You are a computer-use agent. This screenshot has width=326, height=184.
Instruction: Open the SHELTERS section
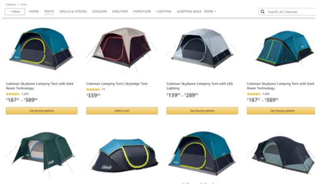click(x=120, y=11)
